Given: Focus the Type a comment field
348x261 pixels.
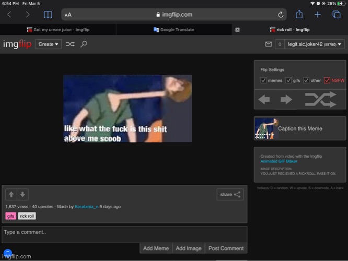Looking at the screenshot, I should click(124, 235).
